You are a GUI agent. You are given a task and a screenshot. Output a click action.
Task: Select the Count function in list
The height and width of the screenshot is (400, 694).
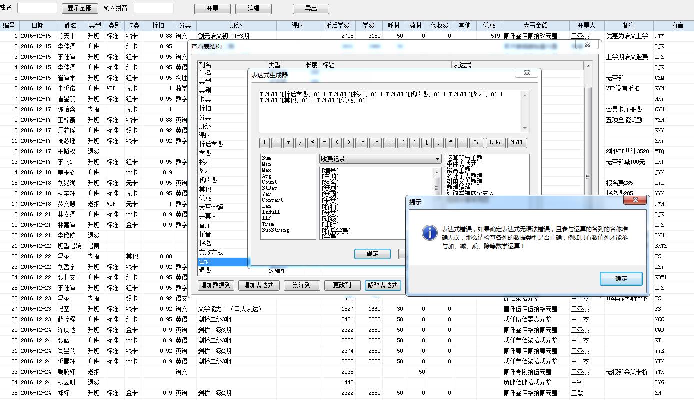click(x=269, y=182)
